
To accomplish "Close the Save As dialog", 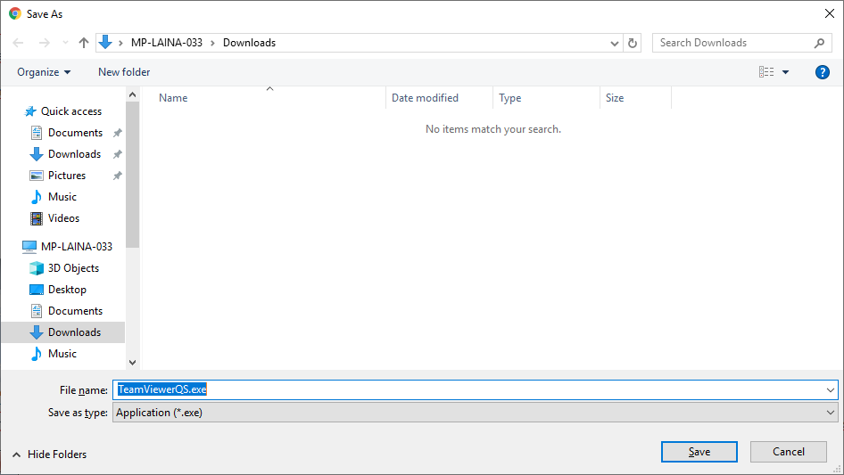I will pos(830,14).
